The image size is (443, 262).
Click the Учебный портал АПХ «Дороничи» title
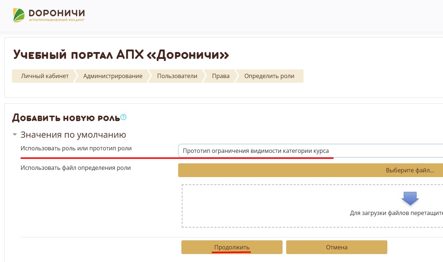click(121, 55)
